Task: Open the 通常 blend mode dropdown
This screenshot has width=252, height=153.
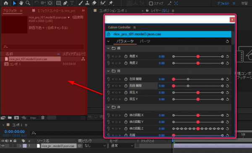Action: 122,145
